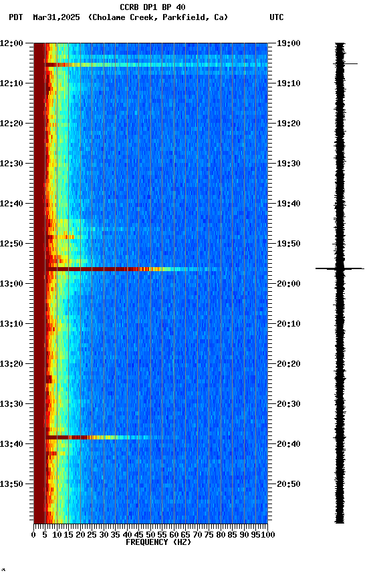Click the title text 'CCRB DP1 BP 40'
Screen dimensions: 369x577
(152, 7)
